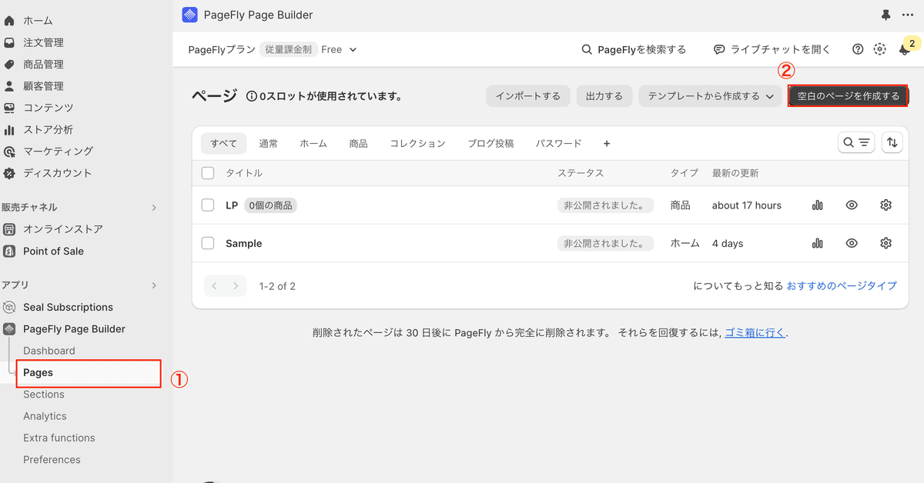The image size is (924, 483).
Task: Click the sort arrows button
Action: (892, 142)
